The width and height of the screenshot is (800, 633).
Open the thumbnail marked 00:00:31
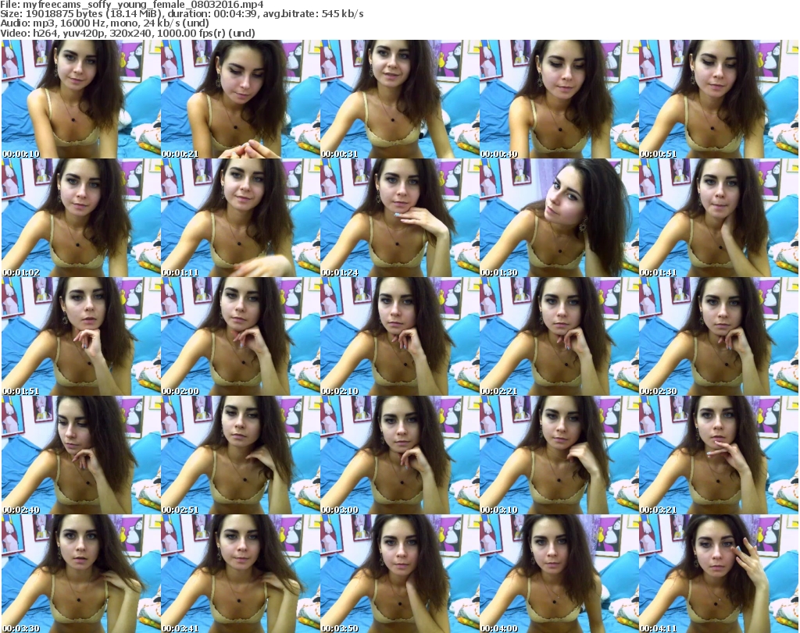(399, 99)
